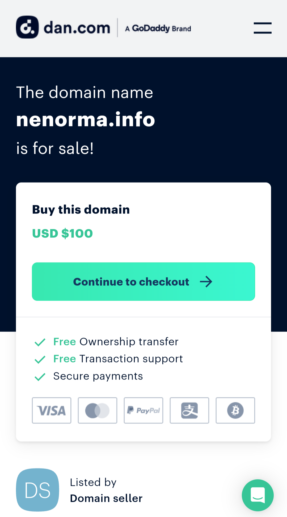Click the Bitcoin payment icon
Viewport: 287px width, 517px height.
235,410
